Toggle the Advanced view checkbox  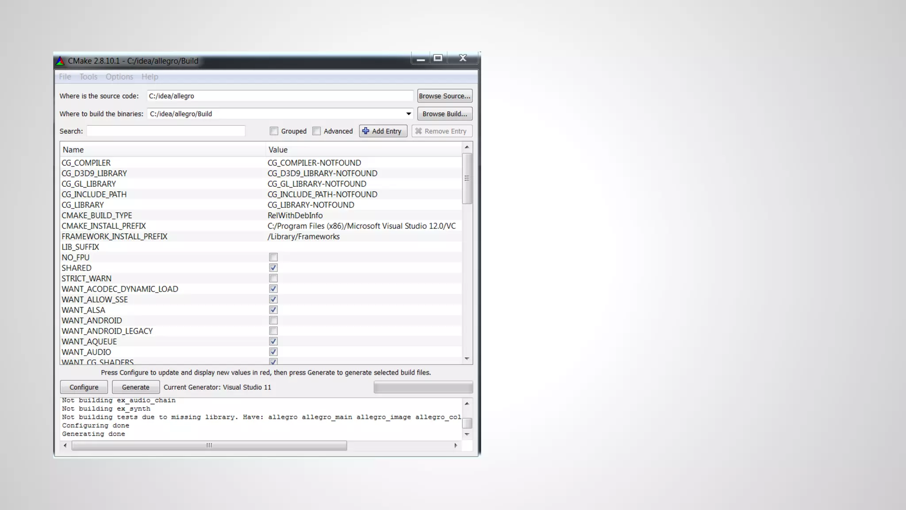coord(316,131)
